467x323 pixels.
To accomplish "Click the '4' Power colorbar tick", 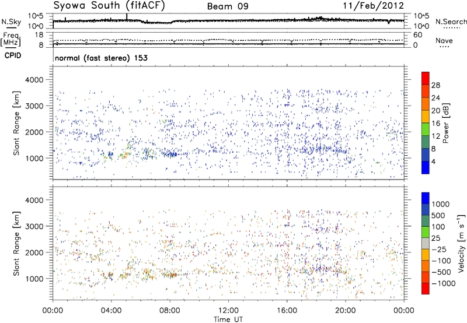I will point(433,161).
